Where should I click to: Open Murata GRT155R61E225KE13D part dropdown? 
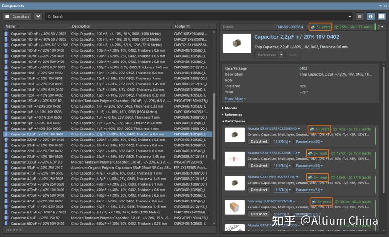tap(297, 177)
